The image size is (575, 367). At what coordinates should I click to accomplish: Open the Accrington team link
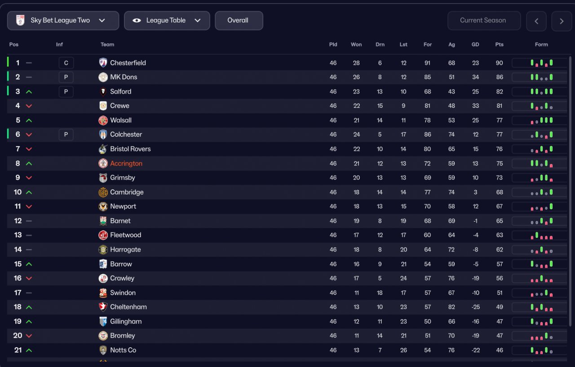pyautogui.click(x=126, y=163)
